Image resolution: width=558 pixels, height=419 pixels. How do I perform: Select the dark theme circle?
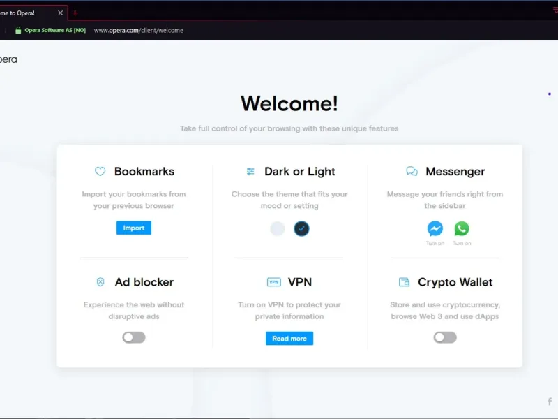pyautogui.click(x=301, y=229)
